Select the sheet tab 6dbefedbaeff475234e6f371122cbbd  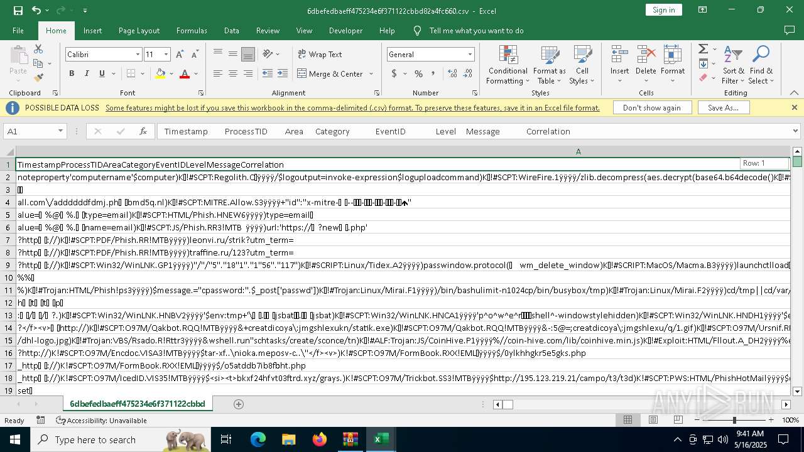pyautogui.click(x=138, y=404)
